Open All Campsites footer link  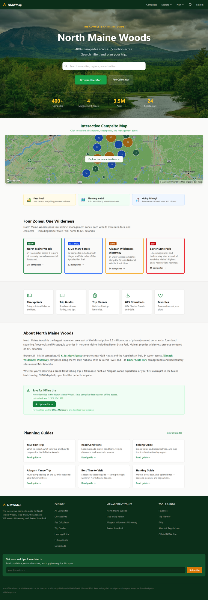(x=61, y=511)
